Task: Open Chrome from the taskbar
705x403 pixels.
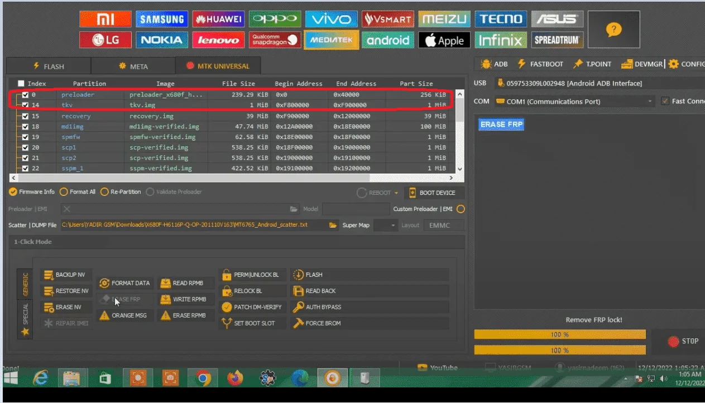Action: click(203, 378)
